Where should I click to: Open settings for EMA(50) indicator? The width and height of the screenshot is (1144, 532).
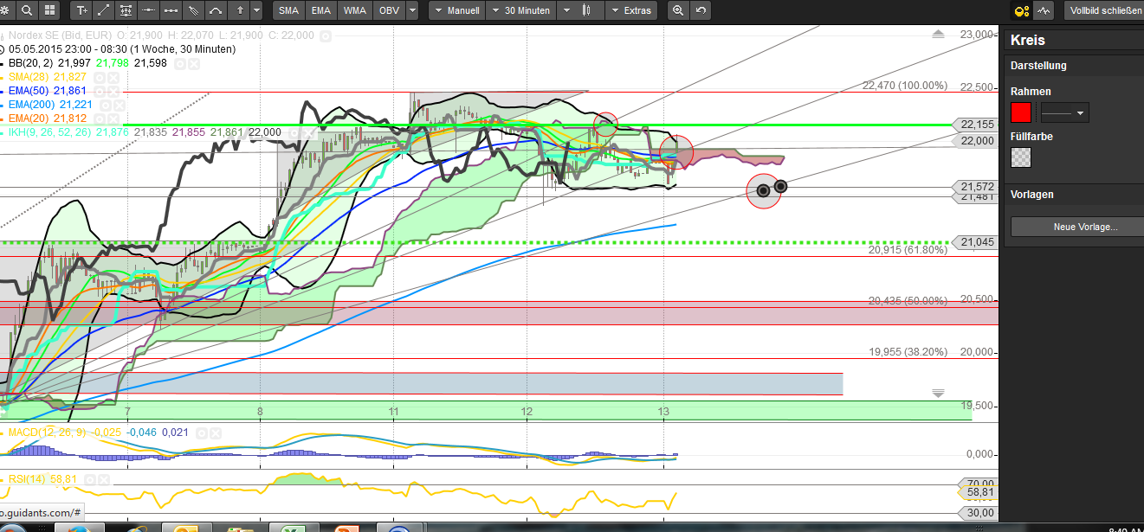coord(100,90)
